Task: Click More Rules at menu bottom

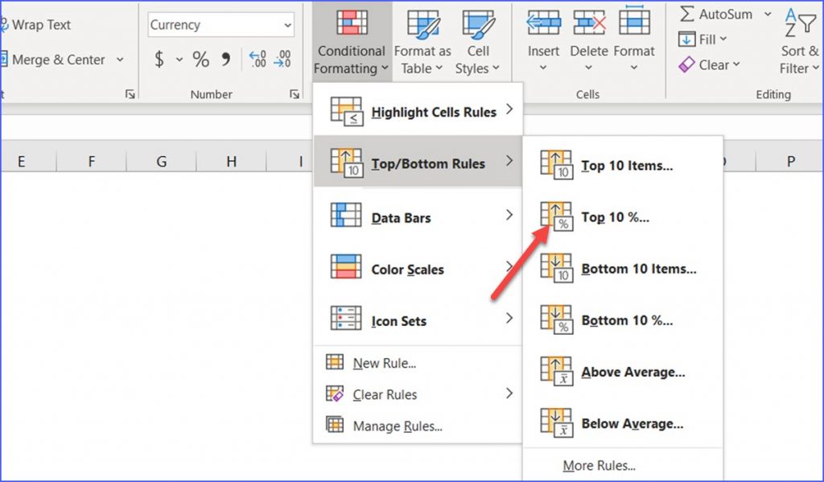Action: point(599,465)
